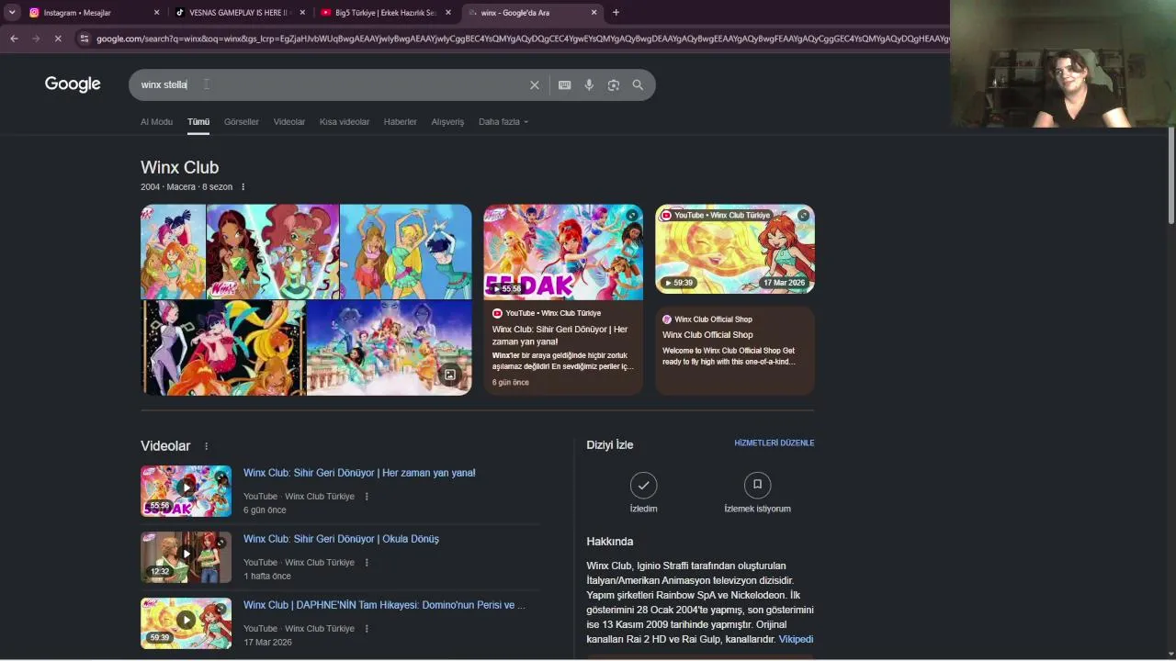Open more options beside 8 sezon
Viewport: 1176px width, 661px height.
[243, 187]
